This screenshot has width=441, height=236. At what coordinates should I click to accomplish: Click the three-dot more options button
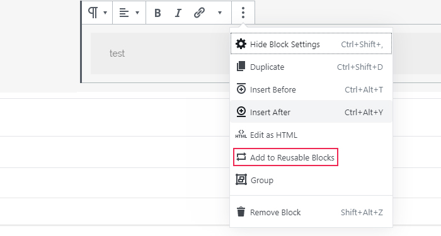coord(243,13)
